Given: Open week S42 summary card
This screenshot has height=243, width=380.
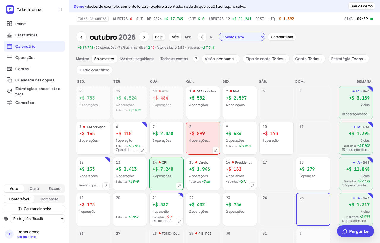Looking at the screenshot, I should pyautogui.click(x=356, y=174).
